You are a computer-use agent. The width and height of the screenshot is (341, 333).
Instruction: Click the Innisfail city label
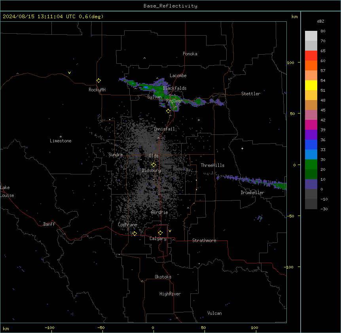(x=164, y=129)
